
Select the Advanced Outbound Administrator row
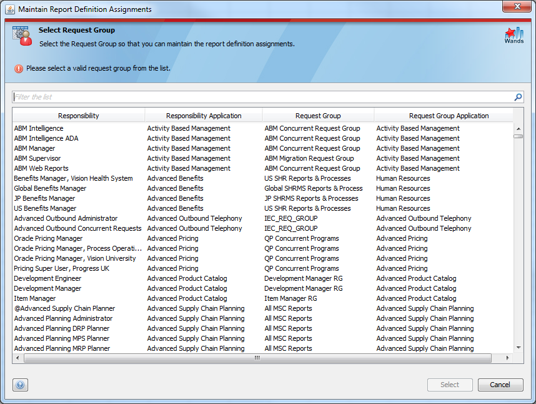262,218
